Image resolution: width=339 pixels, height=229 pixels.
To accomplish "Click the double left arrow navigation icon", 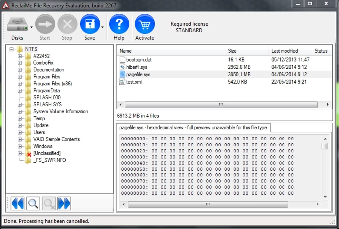I will [17, 203].
